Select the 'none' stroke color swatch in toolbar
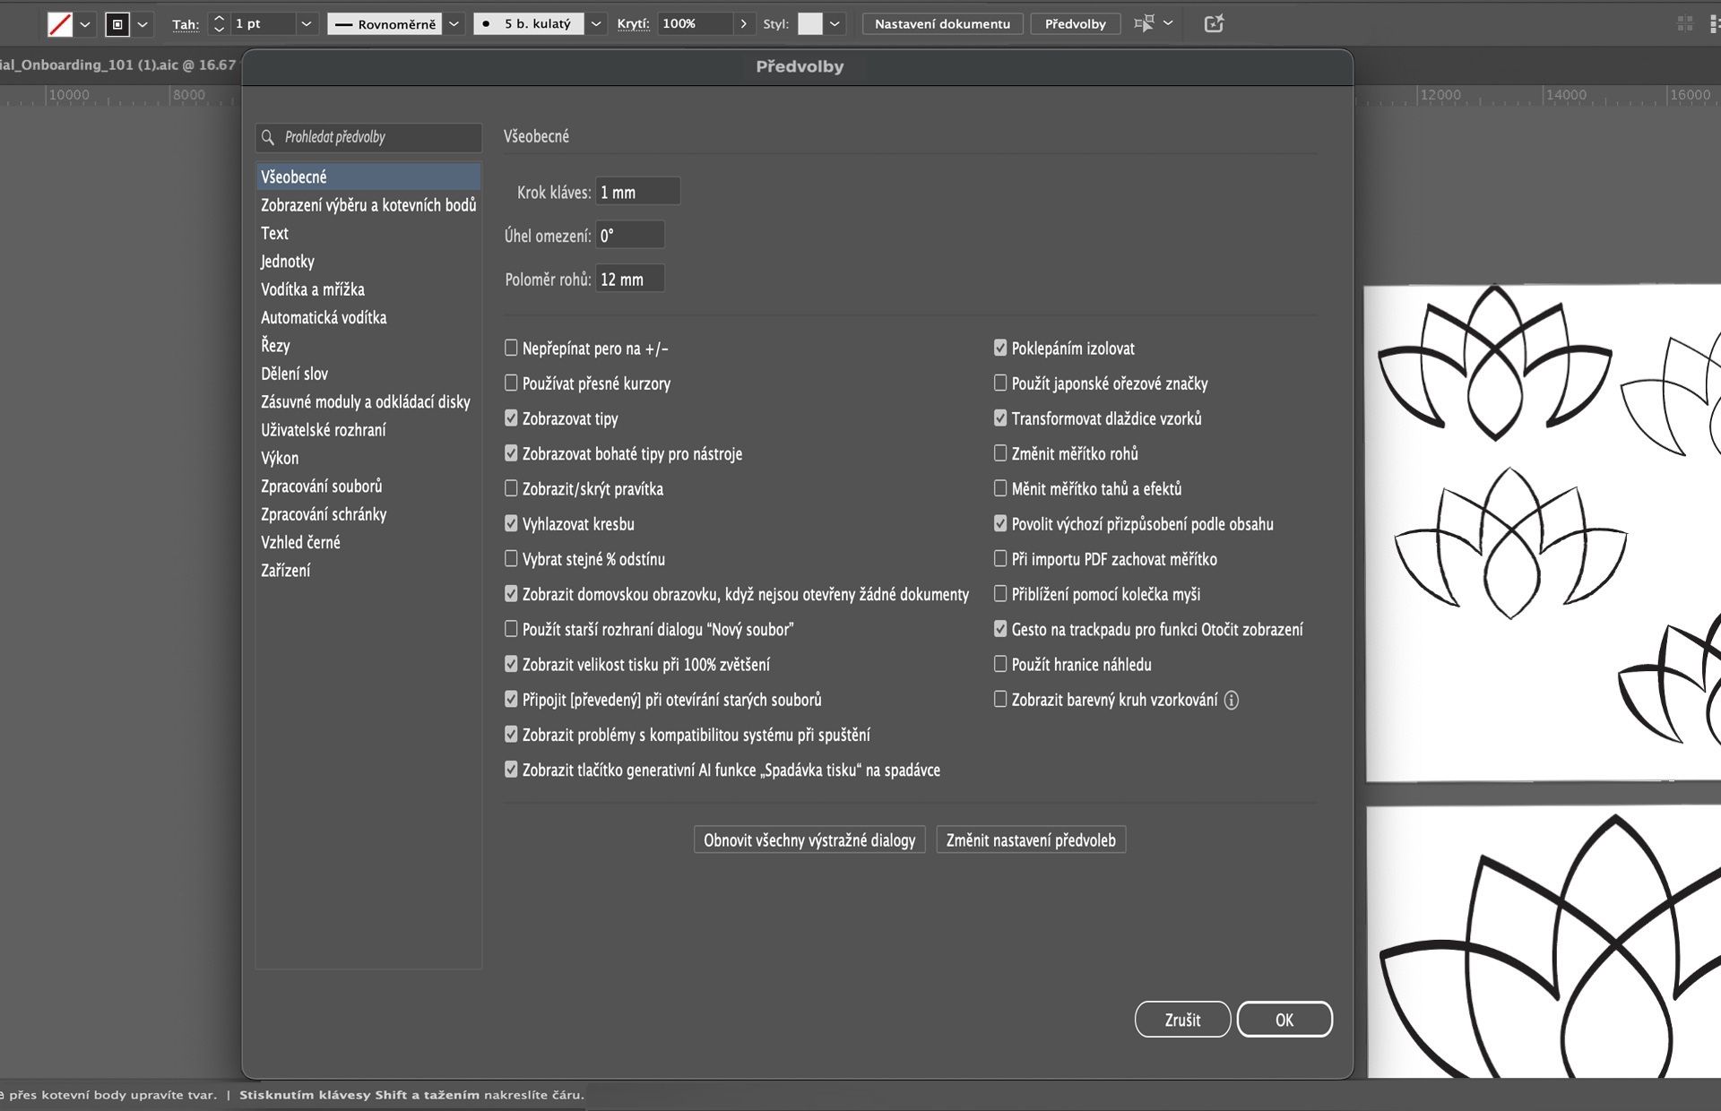This screenshot has height=1111, width=1721. coord(62,22)
